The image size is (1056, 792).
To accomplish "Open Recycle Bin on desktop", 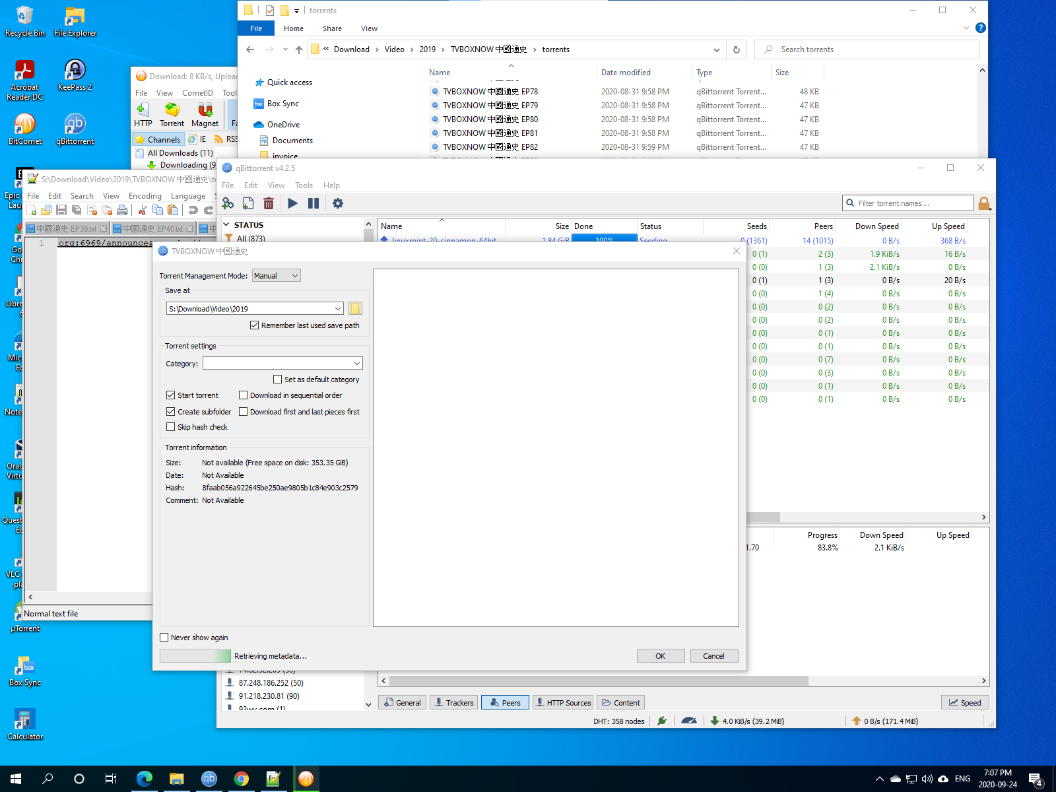I will tap(24, 21).
